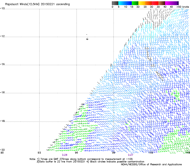Image resolution: width=190 pixels, height=166 pixels.
Task: Click the '-20' latitude axis label
Action: [x=2, y=150]
